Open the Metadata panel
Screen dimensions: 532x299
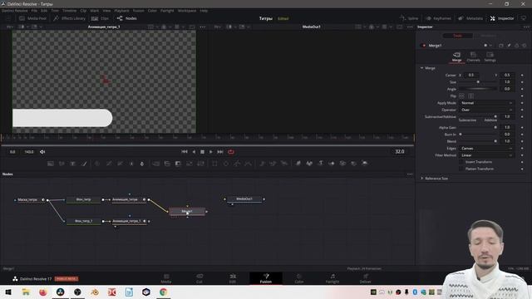470,18
